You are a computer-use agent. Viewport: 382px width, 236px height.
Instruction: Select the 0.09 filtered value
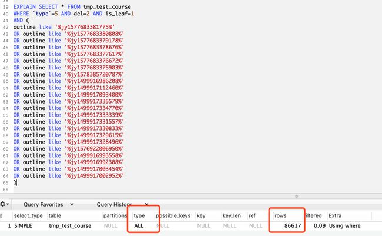click(x=320, y=226)
